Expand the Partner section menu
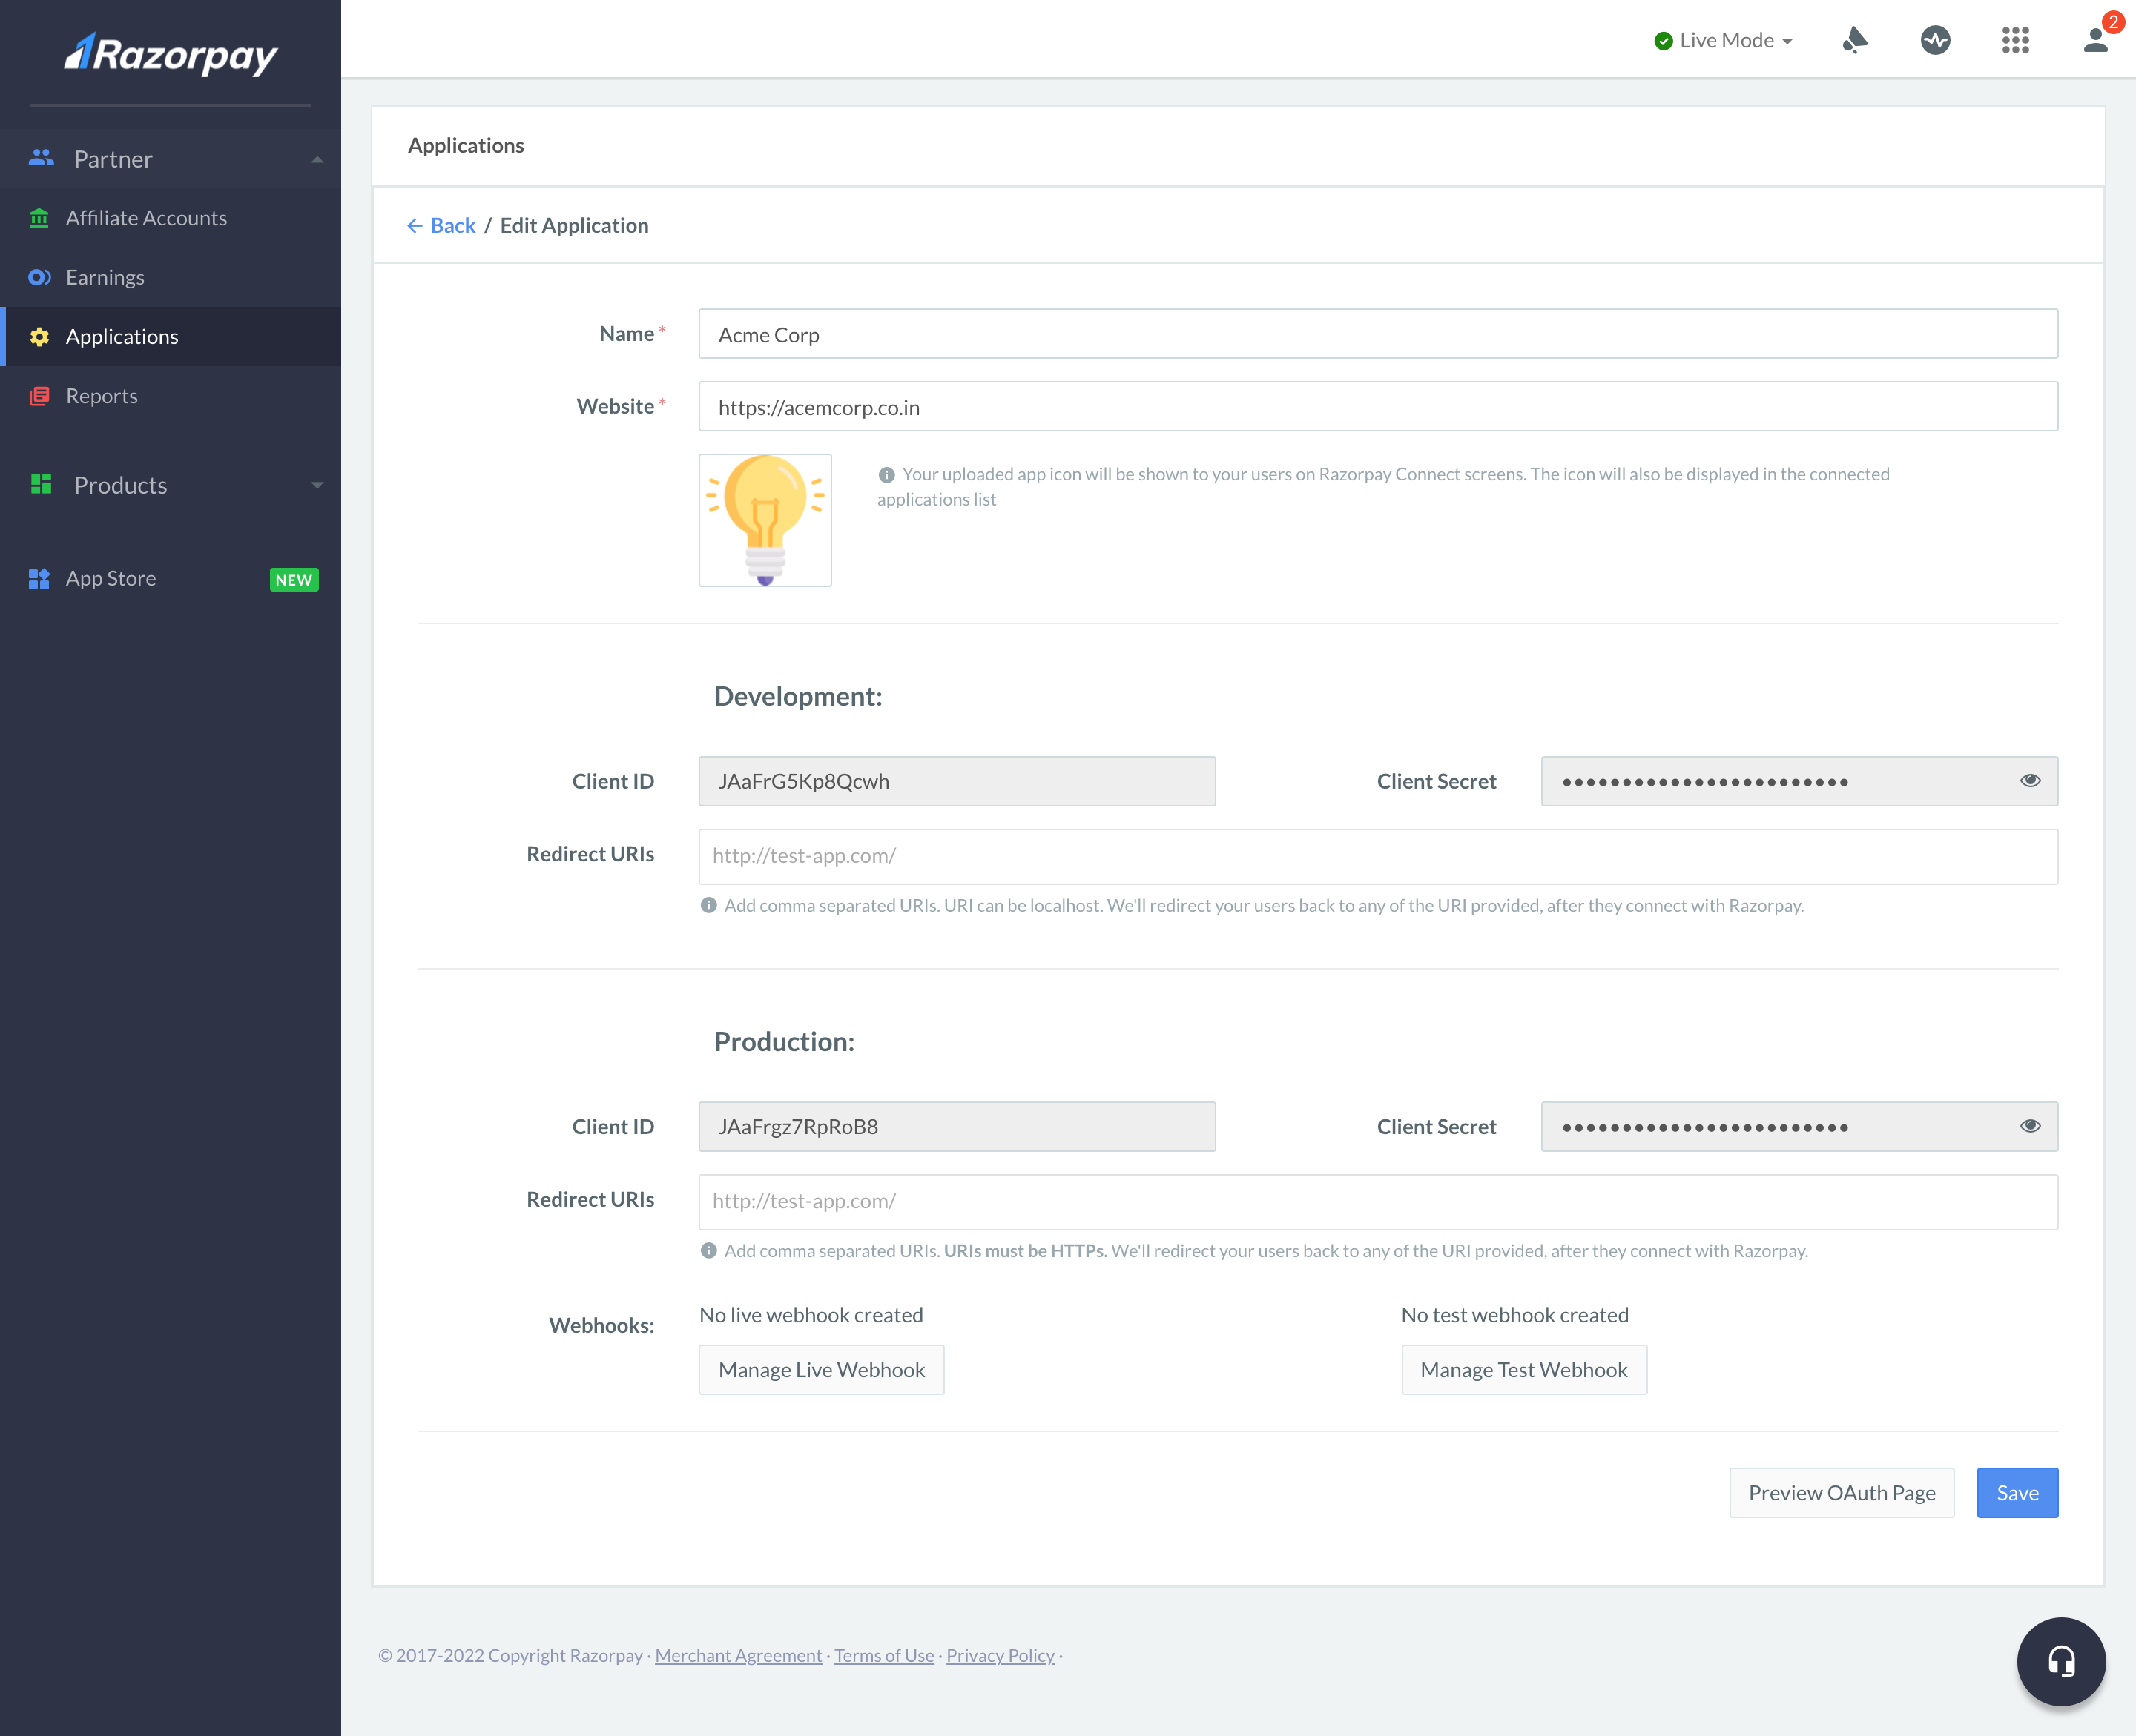Image resolution: width=2136 pixels, height=1736 pixels. pyautogui.click(x=317, y=159)
